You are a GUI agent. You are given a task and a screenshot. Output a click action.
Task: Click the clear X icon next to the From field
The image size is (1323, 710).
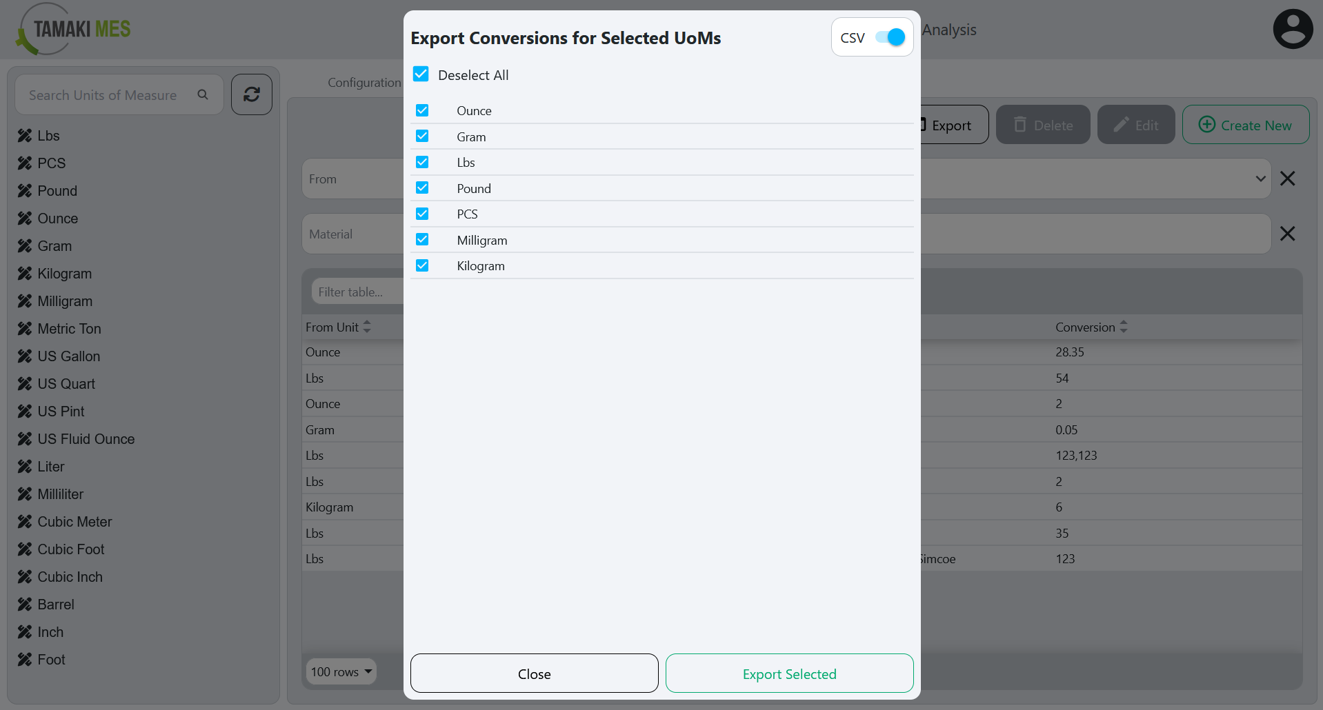coord(1289,178)
